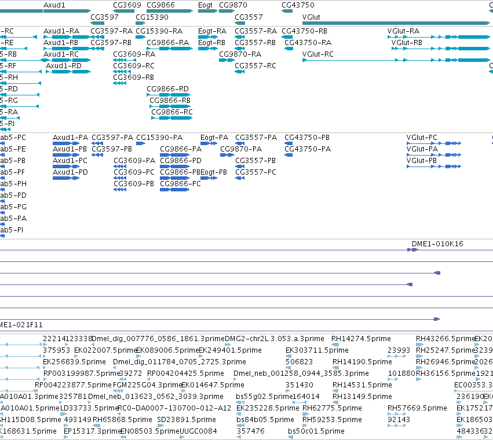Viewport: 493px width, 440px height.
Task: Click protein ab5-PI label
Action: point(12,230)
